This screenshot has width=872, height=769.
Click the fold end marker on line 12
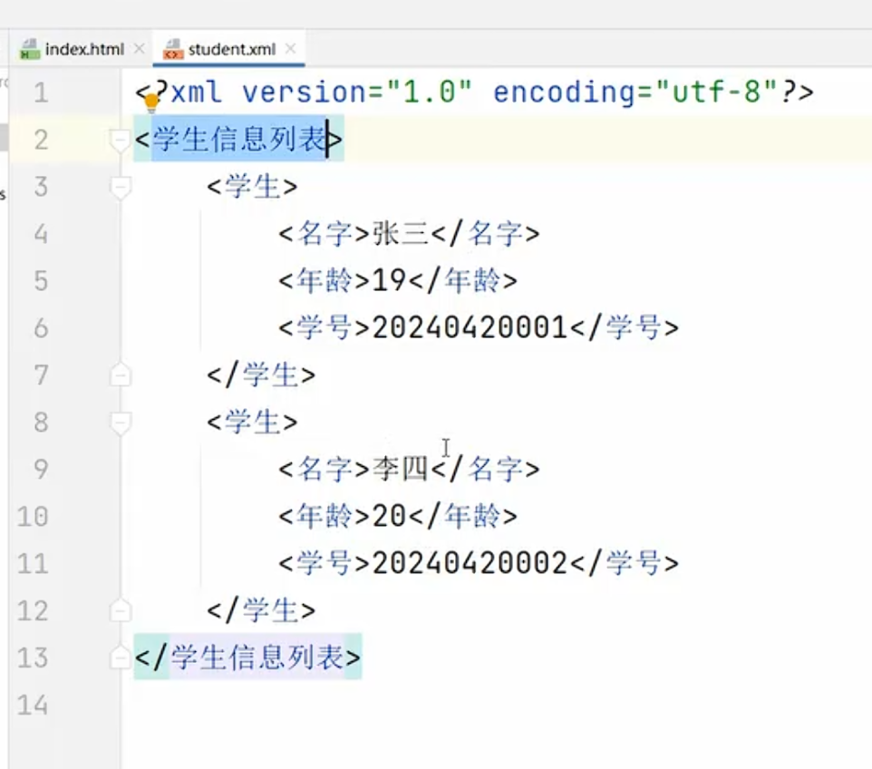tap(120, 609)
